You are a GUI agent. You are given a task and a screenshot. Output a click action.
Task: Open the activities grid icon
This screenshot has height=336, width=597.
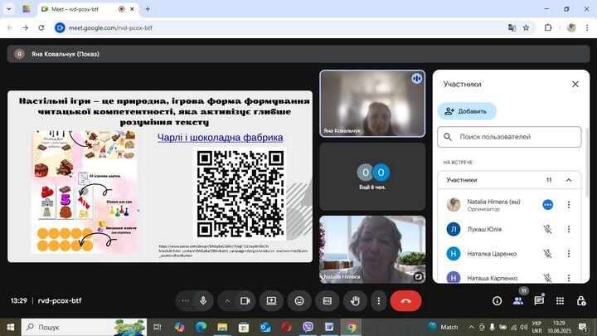click(x=560, y=301)
